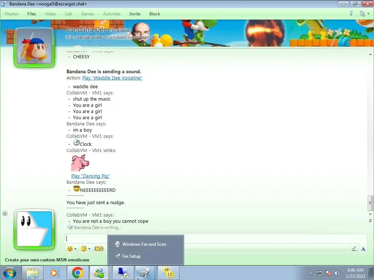The image size is (374, 280).
Task: Block this contact via Block
Action: tap(154, 14)
